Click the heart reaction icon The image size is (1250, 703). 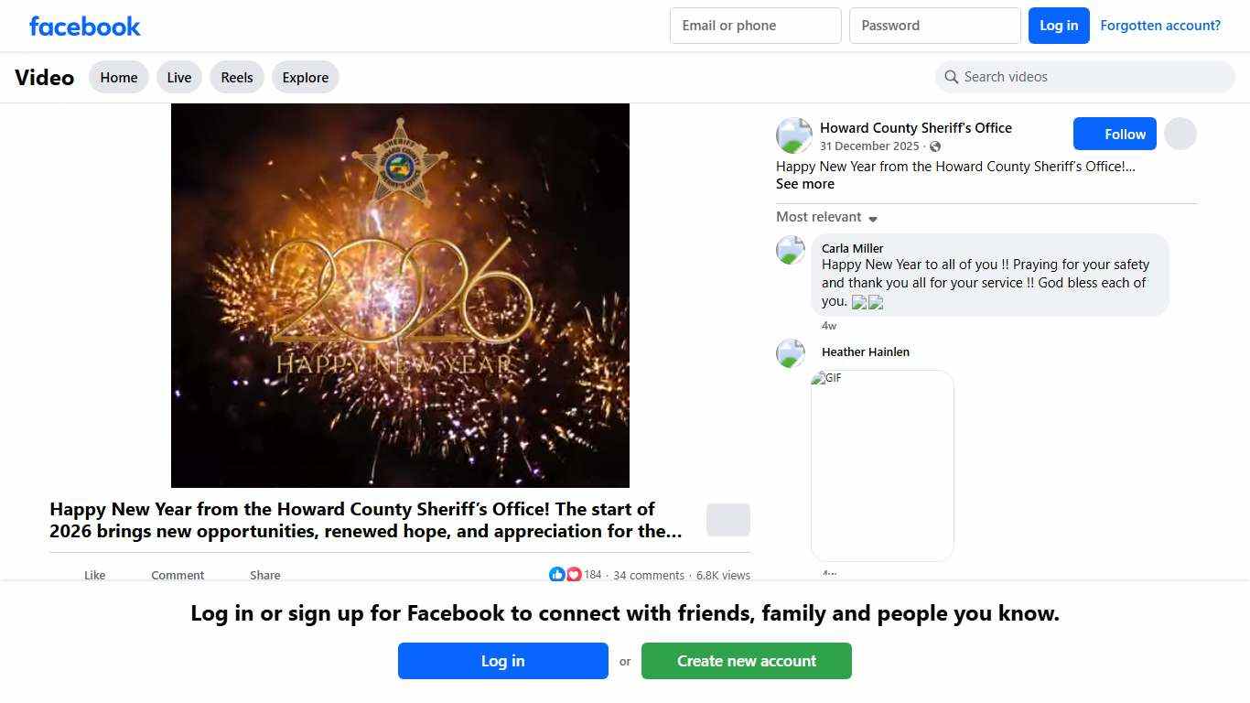coord(574,575)
